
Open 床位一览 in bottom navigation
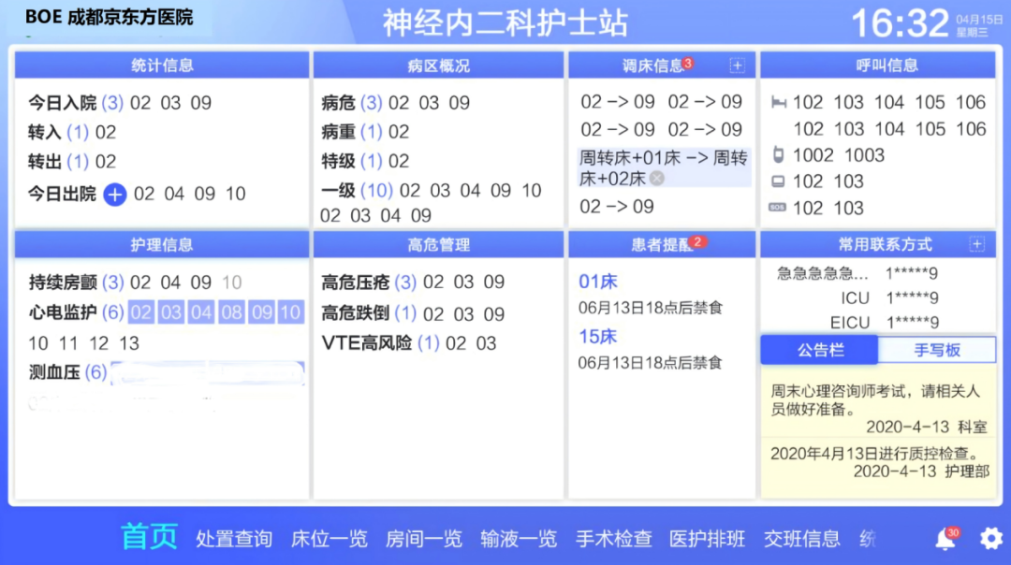coord(329,539)
